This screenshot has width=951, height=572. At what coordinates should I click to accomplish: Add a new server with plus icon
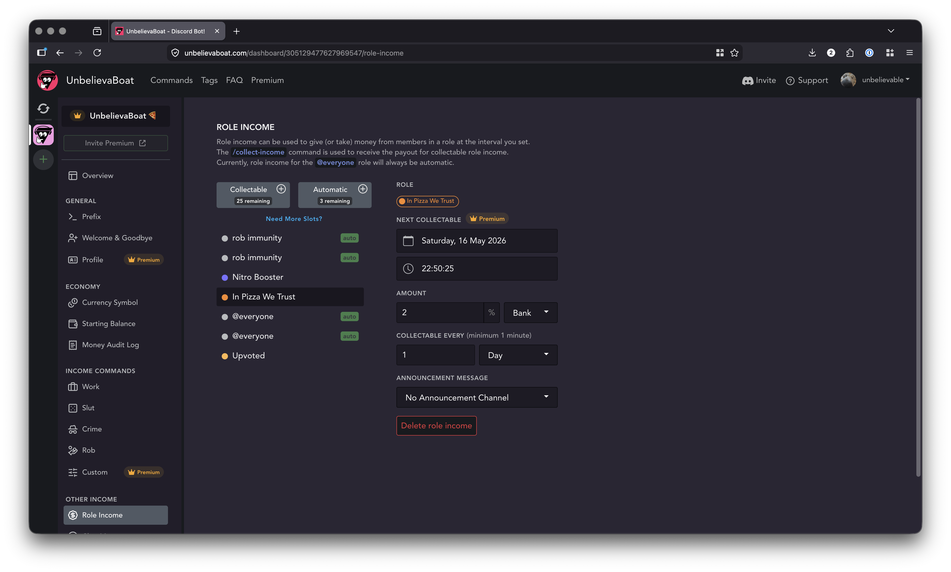point(43,159)
